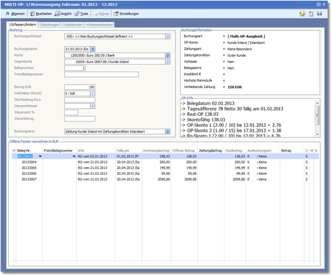Click the folder with pencil icon
The width and height of the screenshot is (332, 276).
(302, 14)
